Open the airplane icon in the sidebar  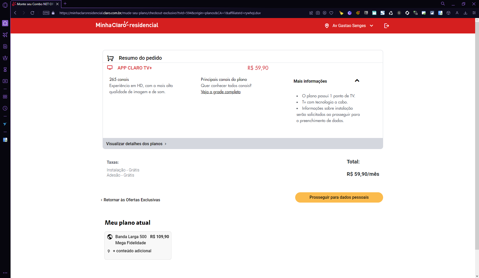pyautogui.click(x=5, y=35)
